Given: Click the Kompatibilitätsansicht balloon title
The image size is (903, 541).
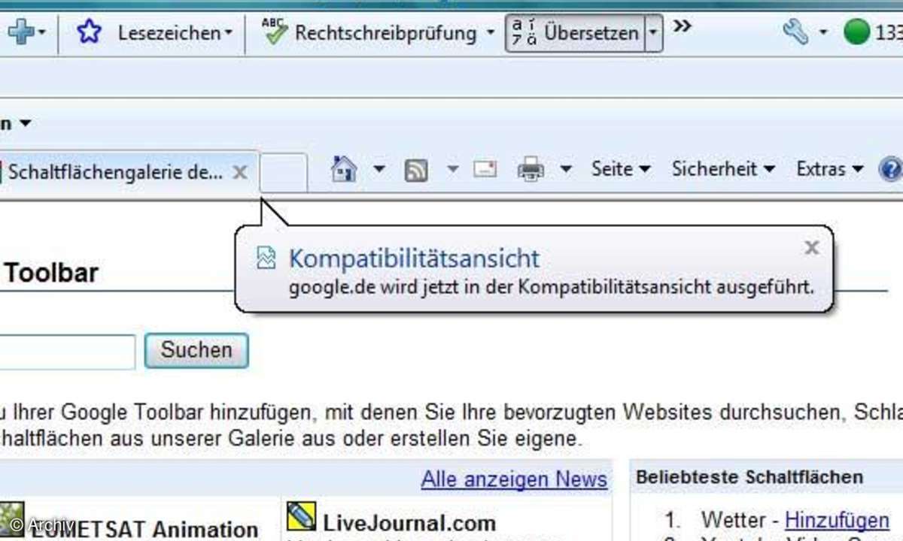Looking at the screenshot, I should pyautogui.click(x=414, y=258).
